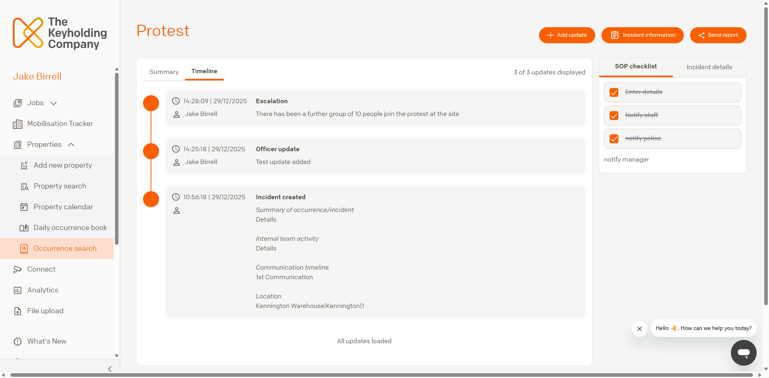The image size is (769, 378).
Task: Click the Send report button
Action: tap(718, 35)
